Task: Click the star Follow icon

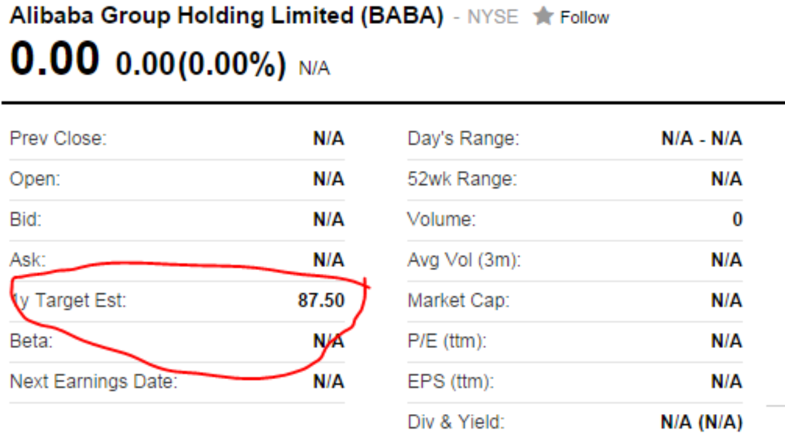Action: pyautogui.click(x=543, y=17)
